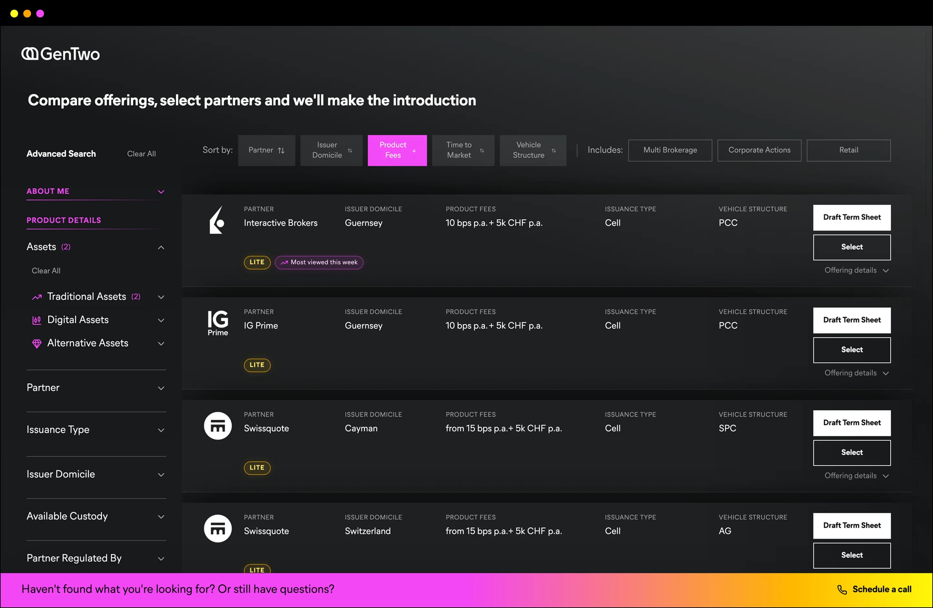
Task: Toggle the Retail include filter
Action: pyautogui.click(x=848, y=150)
